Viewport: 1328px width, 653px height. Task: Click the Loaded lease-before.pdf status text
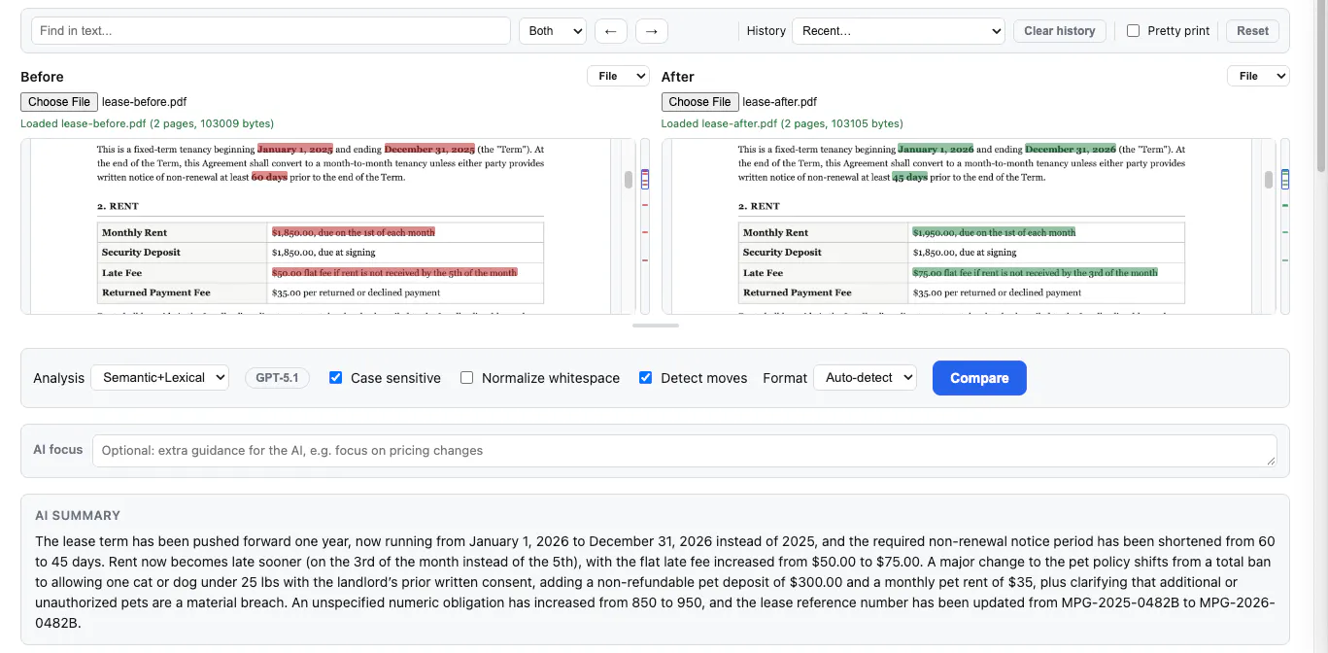[148, 123]
